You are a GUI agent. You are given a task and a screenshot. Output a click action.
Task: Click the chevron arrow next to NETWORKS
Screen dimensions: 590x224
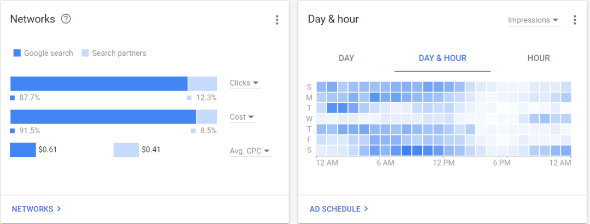tap(58, 209)
